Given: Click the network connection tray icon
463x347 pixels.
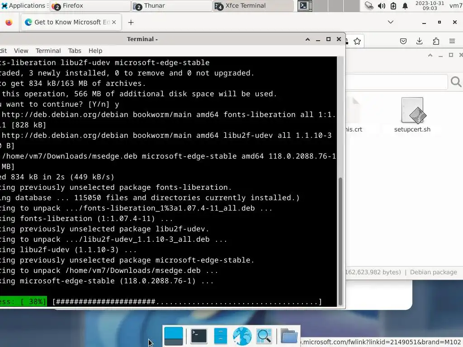Looking at the screenshot, I should [x=369, y=5].
